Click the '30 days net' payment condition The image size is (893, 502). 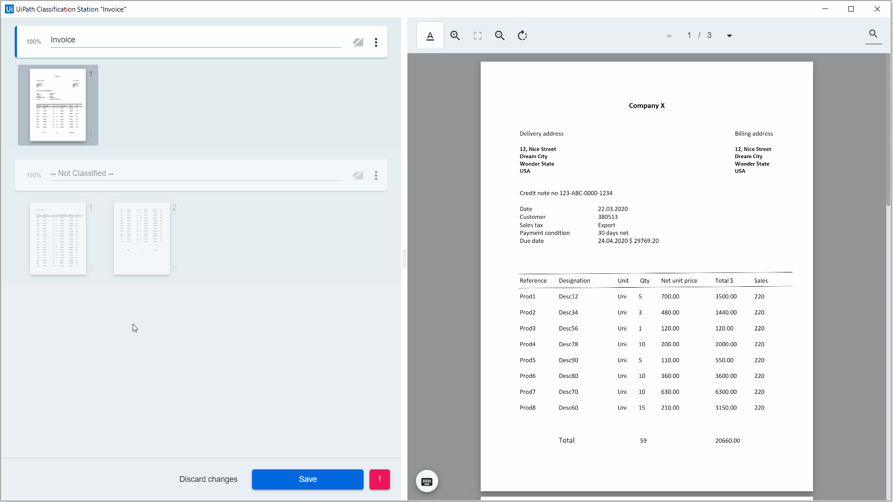point(613,233)
